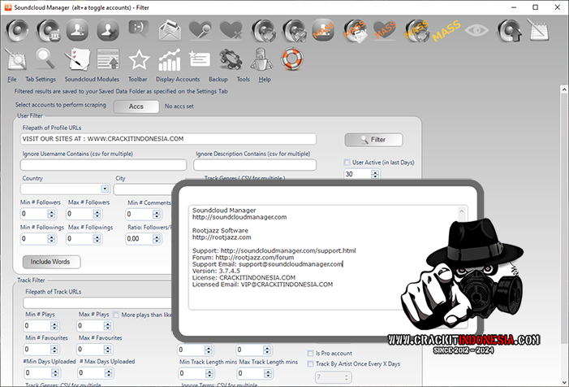Open the Country dropdown
Viewport: 569px width, 387px height.
103,189
